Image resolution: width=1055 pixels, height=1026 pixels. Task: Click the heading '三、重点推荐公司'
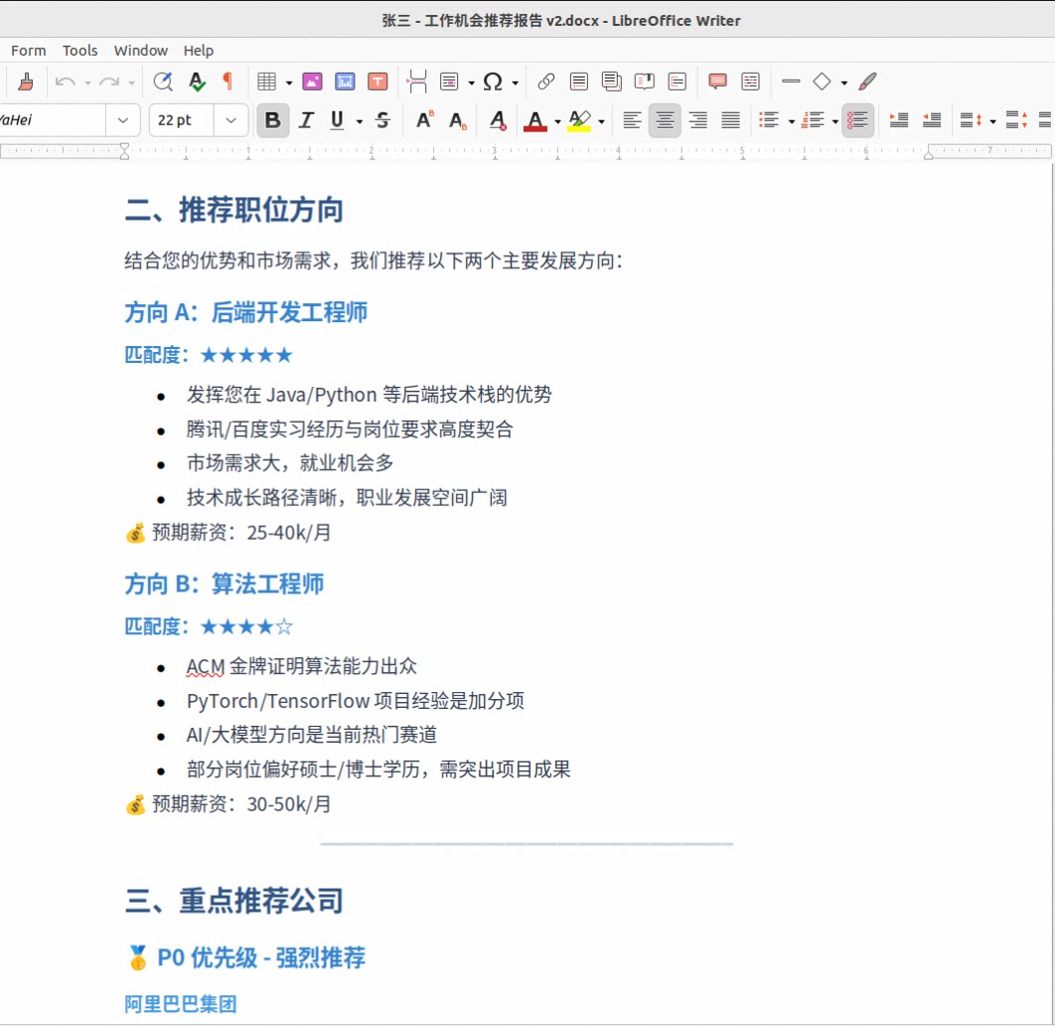234,901
